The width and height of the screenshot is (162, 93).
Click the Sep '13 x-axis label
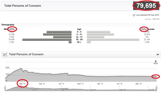tap(42, 84)
